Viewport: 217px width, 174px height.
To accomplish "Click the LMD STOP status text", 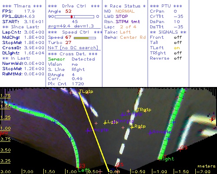I will click(116, 17).
